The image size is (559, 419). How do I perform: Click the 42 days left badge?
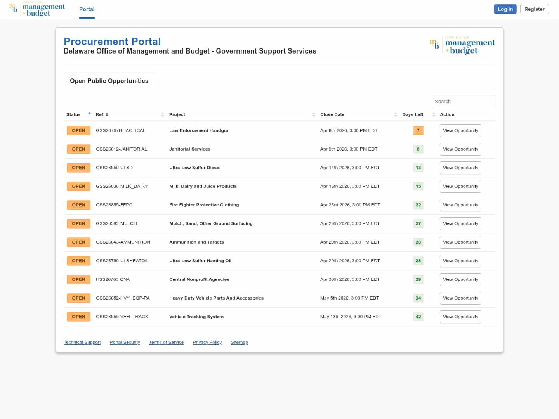418,317
